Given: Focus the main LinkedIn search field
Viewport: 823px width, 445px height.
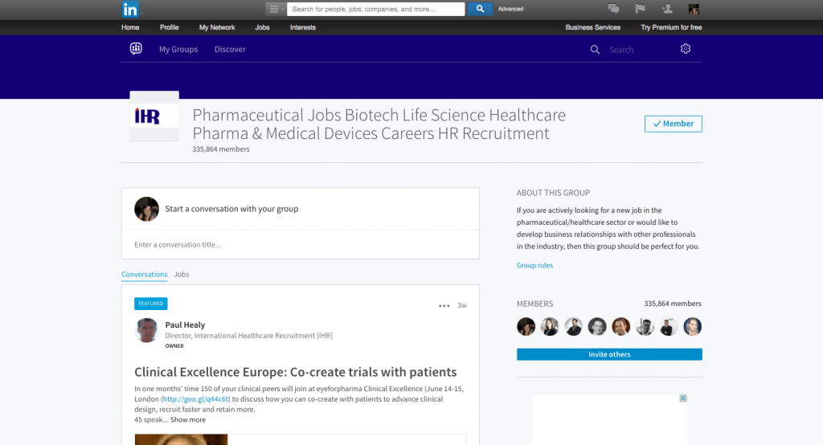Looking at the screenshot, I should click(376, 9).
